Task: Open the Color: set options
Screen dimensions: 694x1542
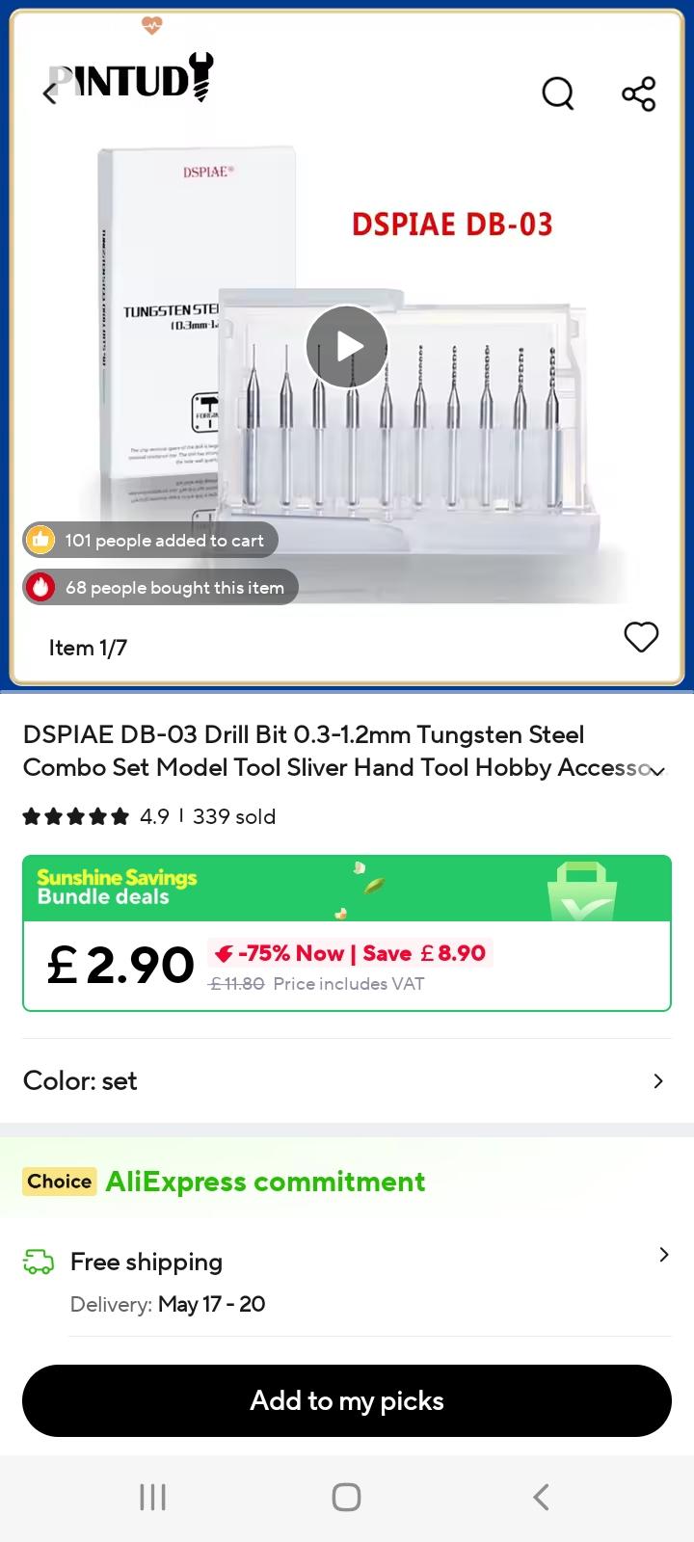Action: (347, 1081)
